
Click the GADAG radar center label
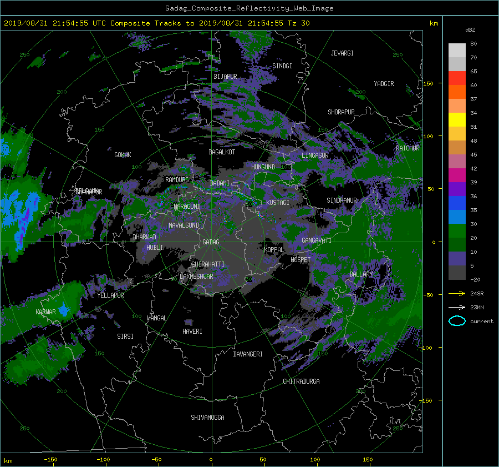[x=211, y=242]
